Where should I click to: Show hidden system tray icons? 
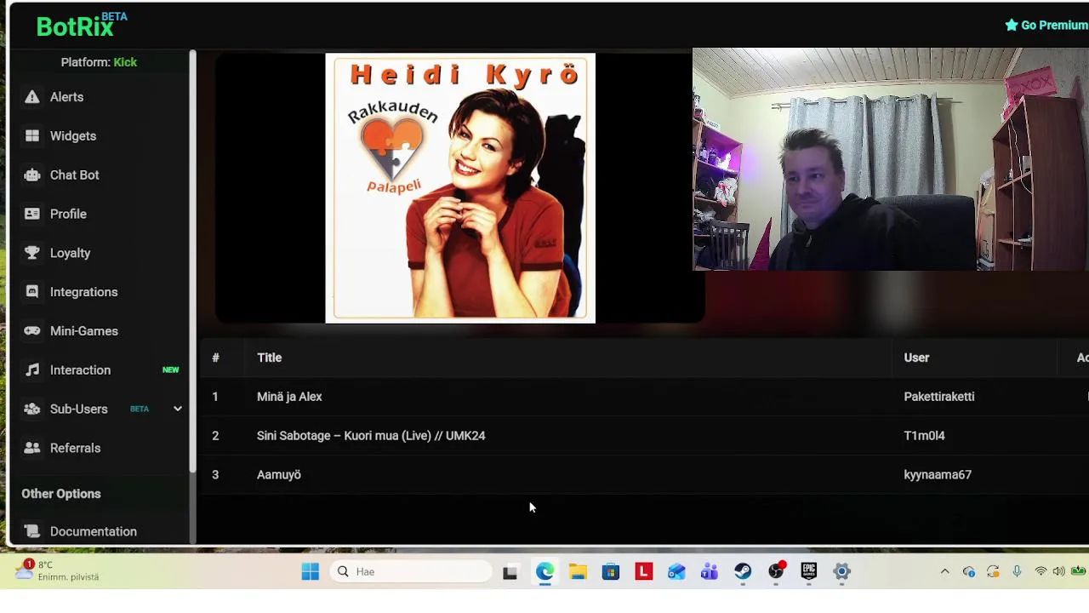944,571
